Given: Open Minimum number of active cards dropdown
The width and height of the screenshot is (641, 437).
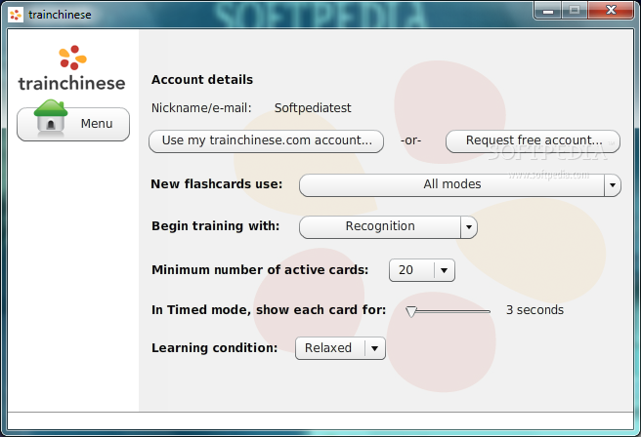Looking at the screenshot, I should coord(421,270).
